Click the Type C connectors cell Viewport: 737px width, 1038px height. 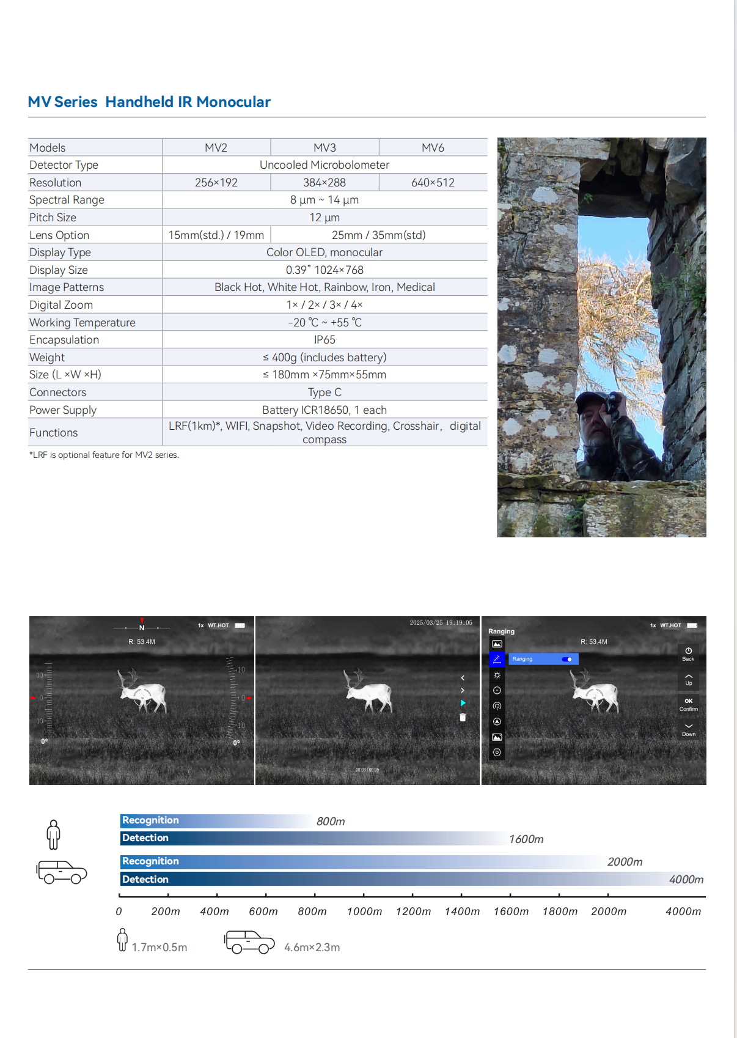coord(324,392)
